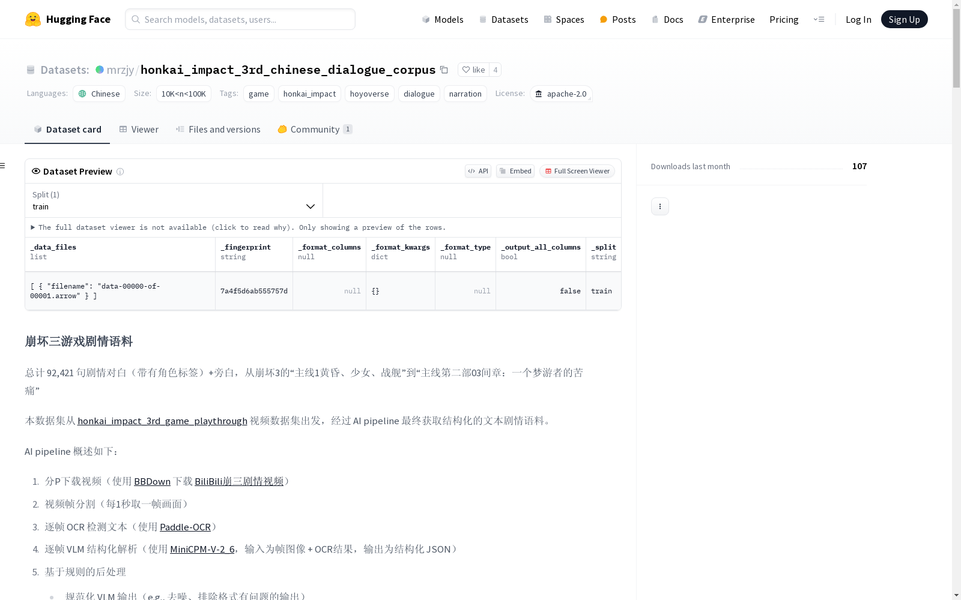Click the Downloads last month count 107
The image size is (961, 600).
coord(859,166)
